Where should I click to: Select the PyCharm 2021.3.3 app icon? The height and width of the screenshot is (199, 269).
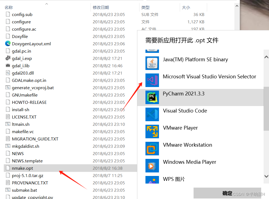[x=152, y=97]
